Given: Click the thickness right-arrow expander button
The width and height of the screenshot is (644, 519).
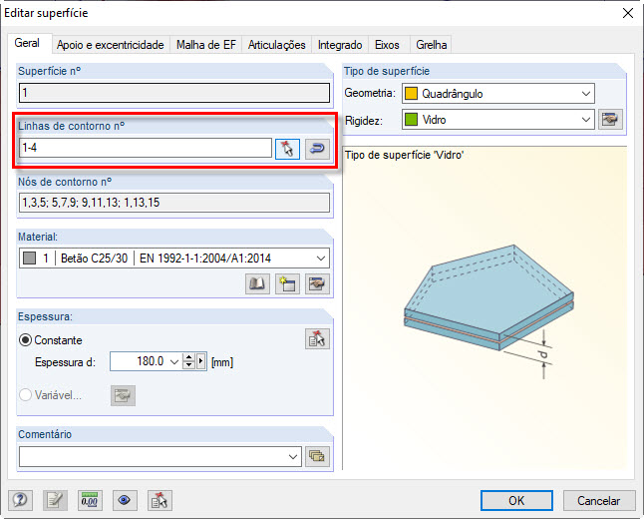Looking at the screenshot, I should click(200, 361).
